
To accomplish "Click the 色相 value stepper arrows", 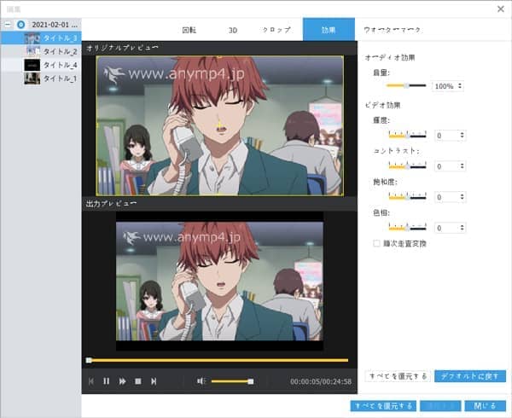I will click(462, 228).
